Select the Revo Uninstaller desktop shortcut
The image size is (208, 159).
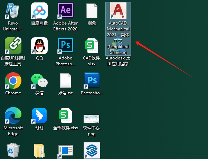[x=13, y=11]
